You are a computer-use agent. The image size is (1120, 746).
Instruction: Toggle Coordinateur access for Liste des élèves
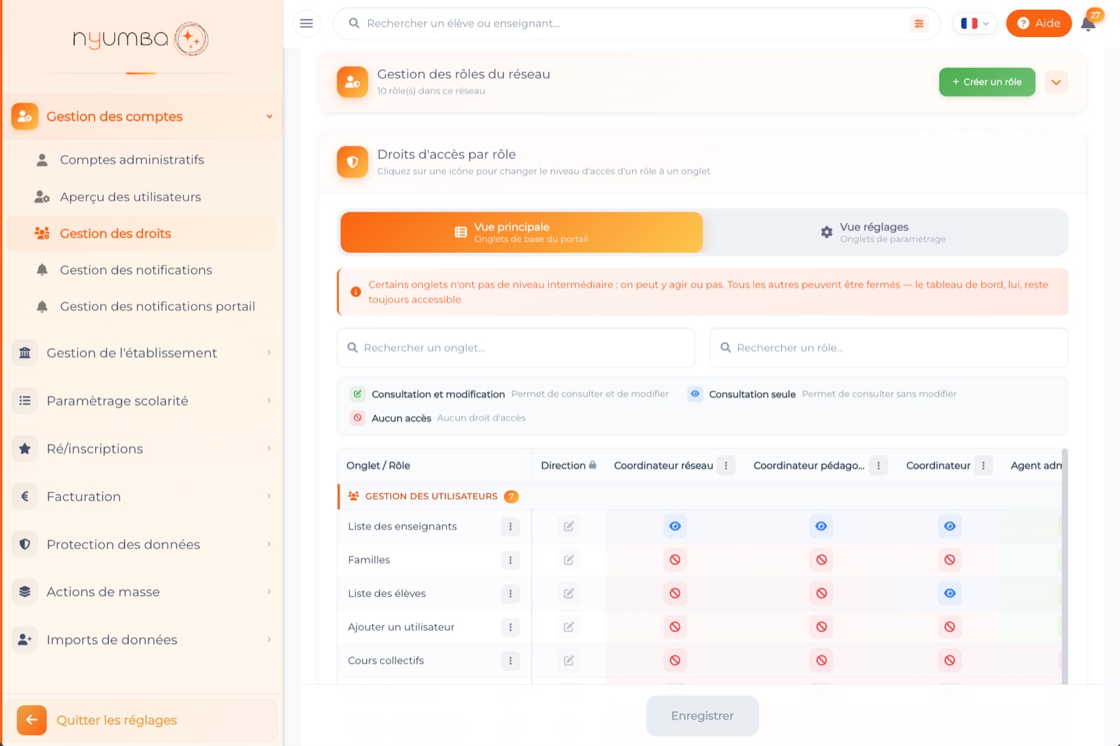(950, 593)
